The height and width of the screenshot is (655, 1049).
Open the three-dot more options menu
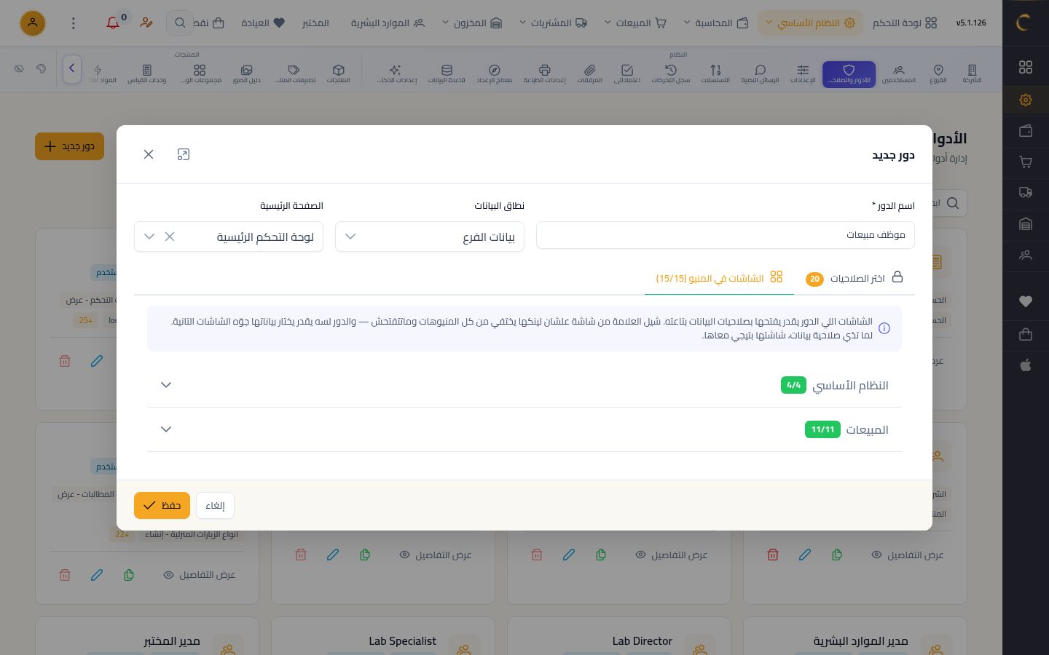[x=73, y=23]
